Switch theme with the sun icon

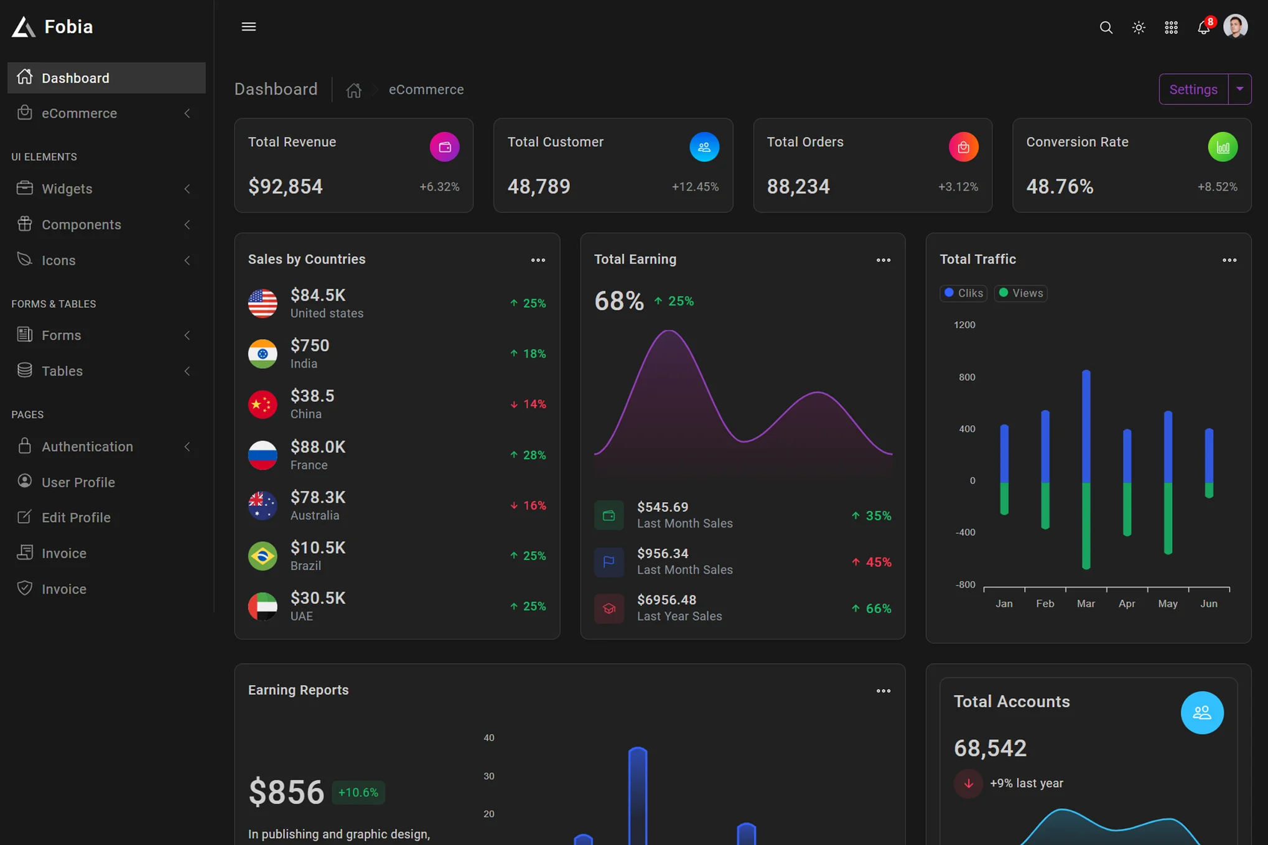pyautogui.click(x=1138, y=27)
